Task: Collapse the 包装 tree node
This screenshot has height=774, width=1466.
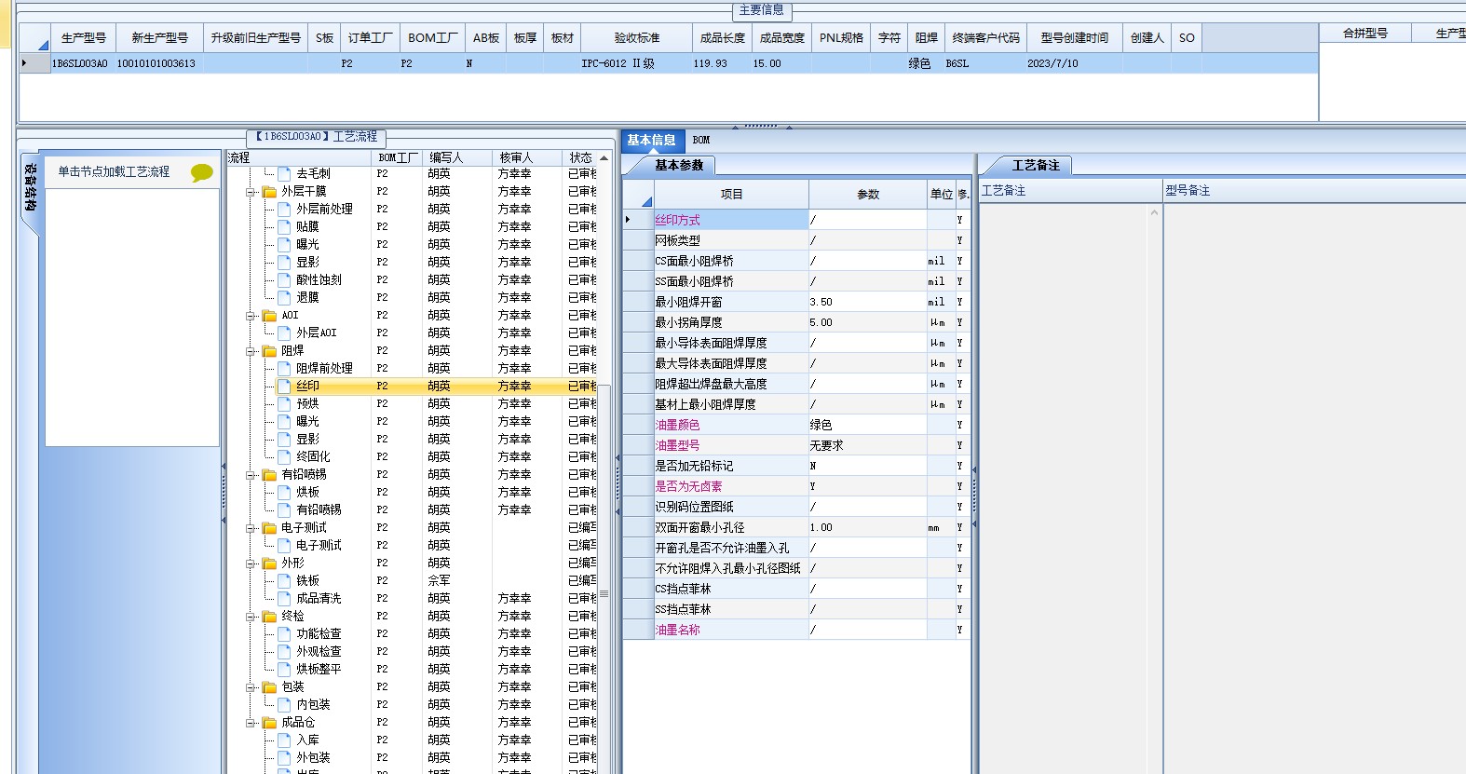Action: (251, 687)
